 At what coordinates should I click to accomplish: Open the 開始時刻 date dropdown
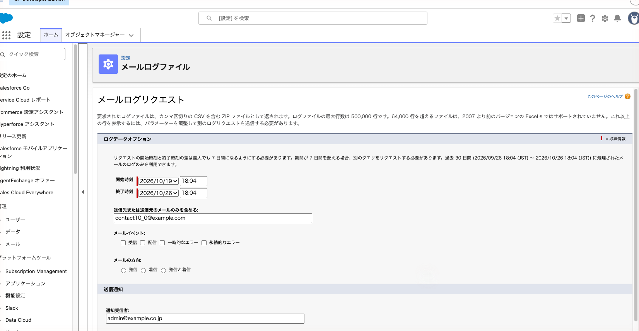click(x=159, y=181)
